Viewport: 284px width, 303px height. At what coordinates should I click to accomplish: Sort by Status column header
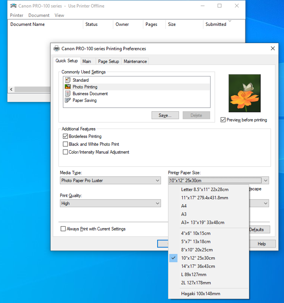[x=98, y=24]
